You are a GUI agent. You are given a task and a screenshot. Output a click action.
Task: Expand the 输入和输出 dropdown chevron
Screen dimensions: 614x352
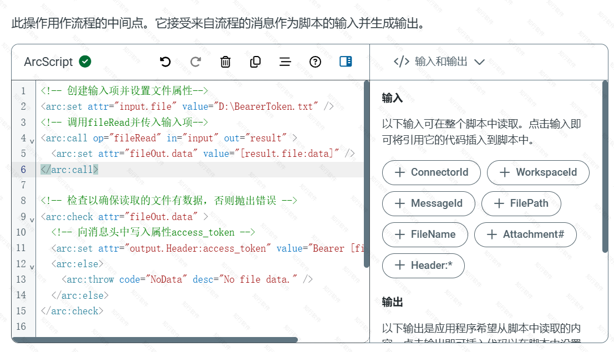click(480, 62)
